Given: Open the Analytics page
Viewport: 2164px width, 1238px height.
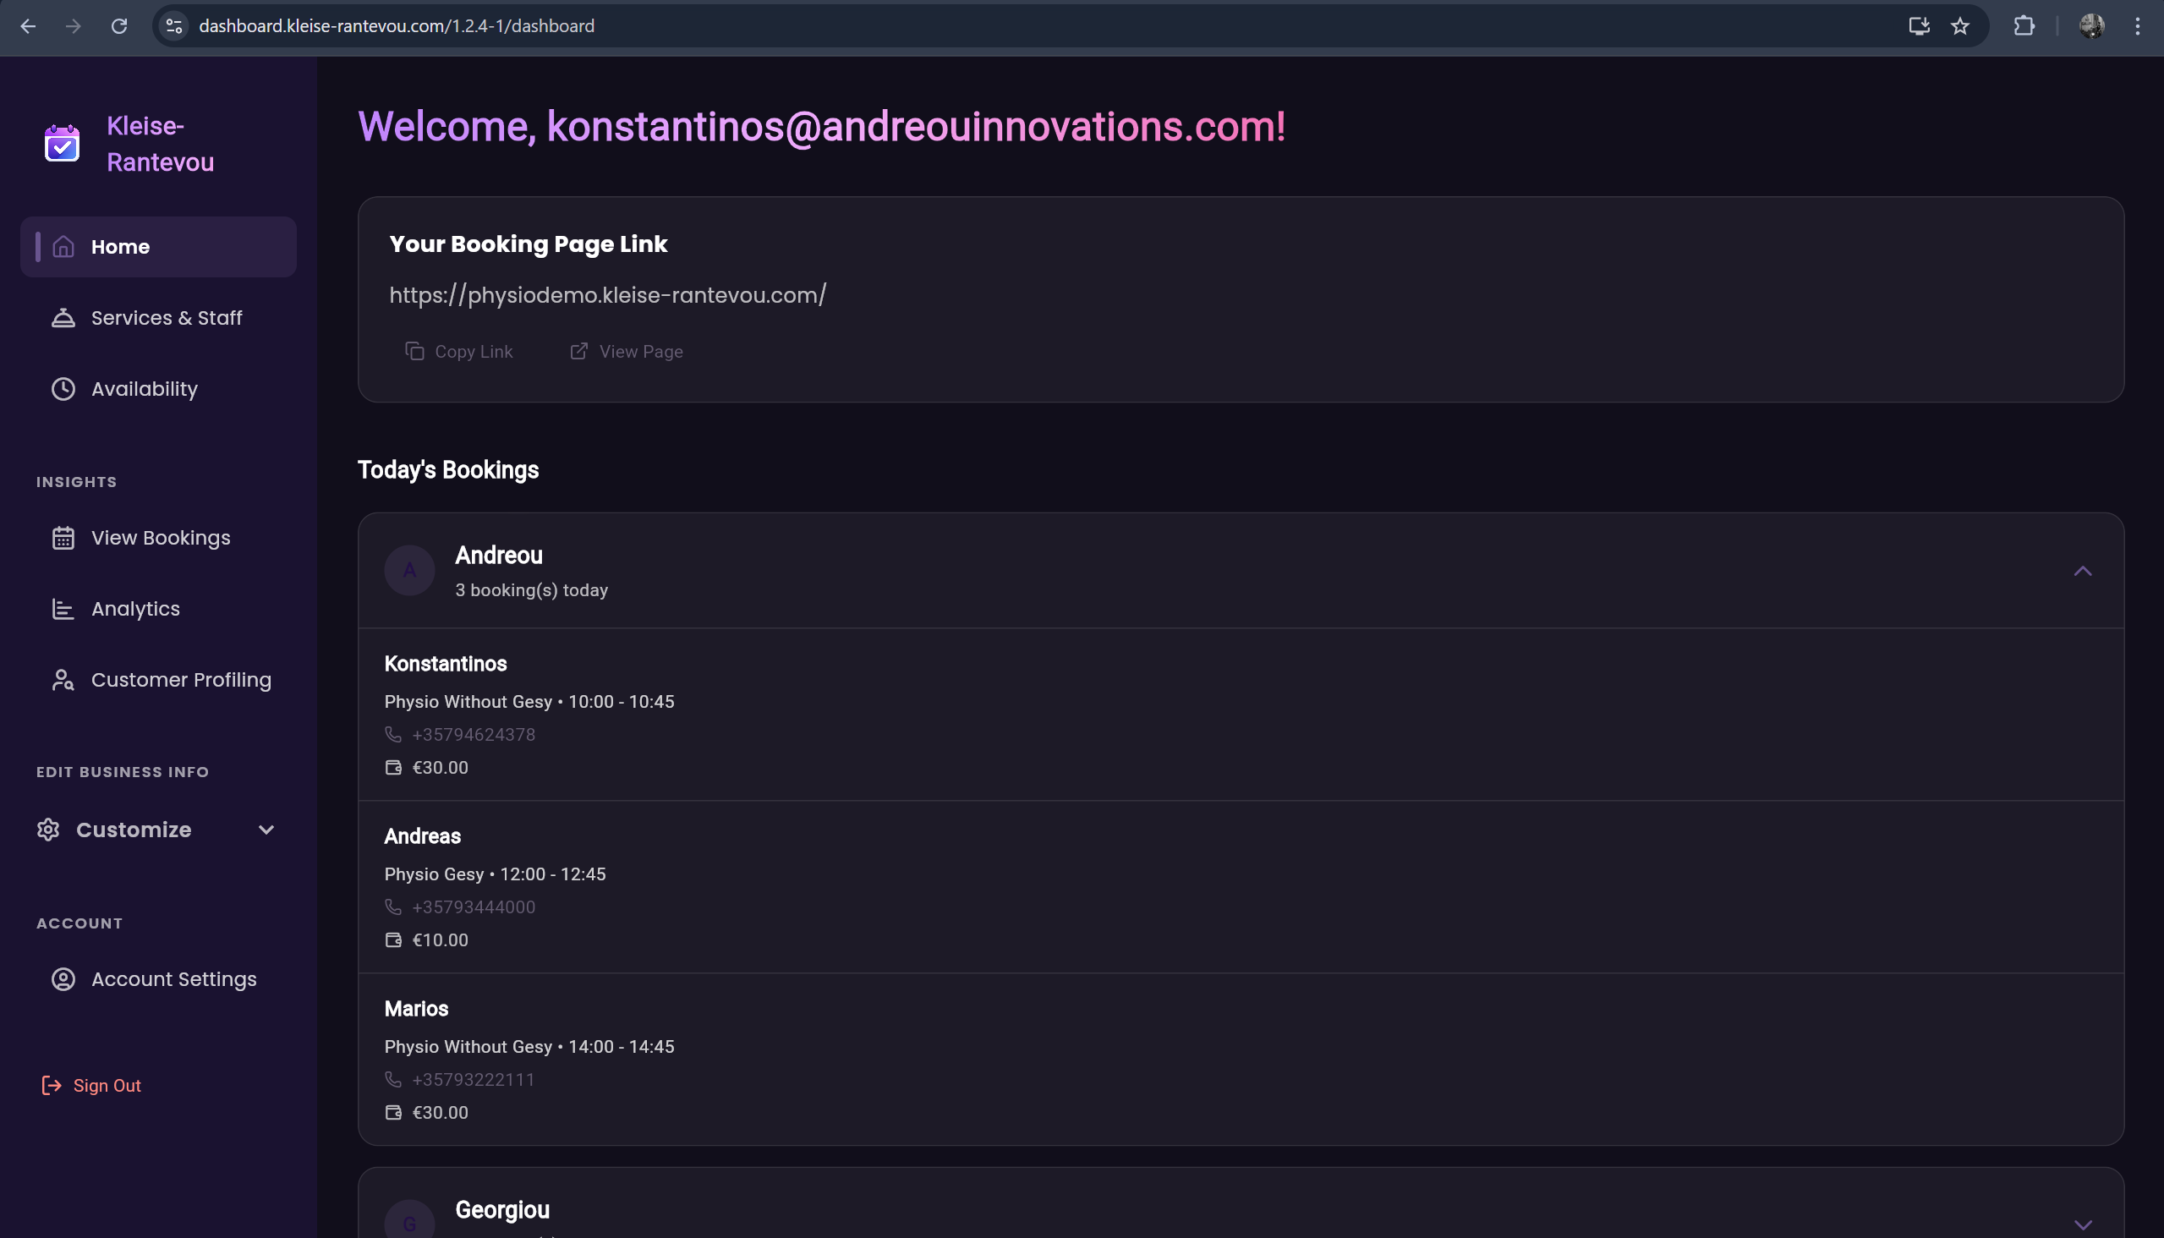Looking at the screenshot, I should [158, 609].
